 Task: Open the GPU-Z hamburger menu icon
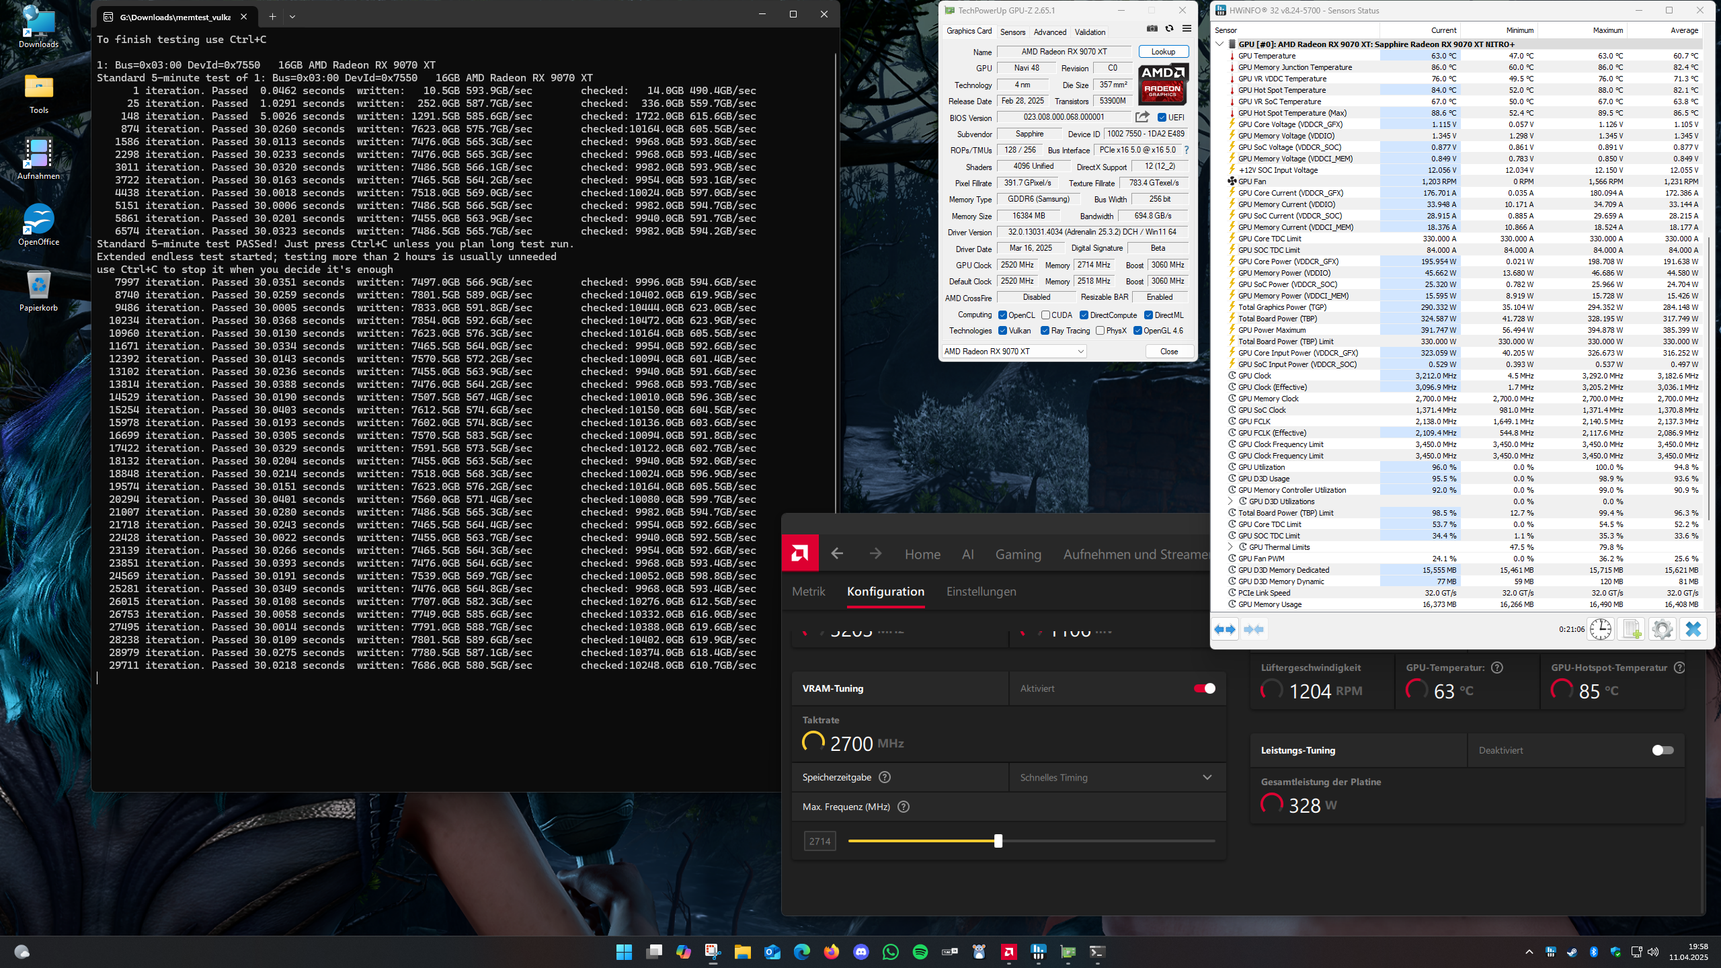tap(1187, 29)
